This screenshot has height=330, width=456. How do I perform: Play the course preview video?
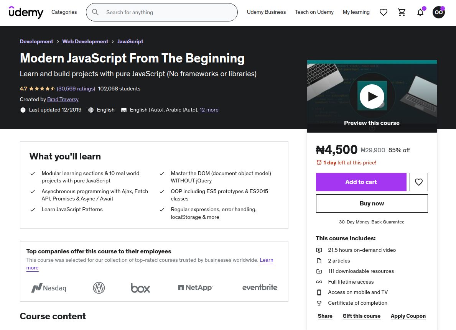372,97
